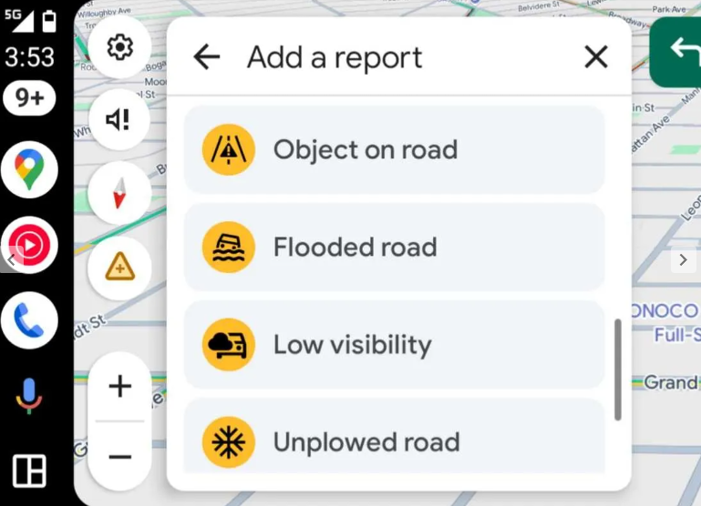
Task: Open Maps settings gear
Action: pyautogui.click(x=120, y=46)
